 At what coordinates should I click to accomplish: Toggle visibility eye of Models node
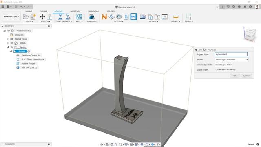12,43
